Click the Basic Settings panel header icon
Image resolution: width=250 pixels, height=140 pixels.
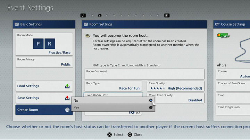[x=17, y=25]
